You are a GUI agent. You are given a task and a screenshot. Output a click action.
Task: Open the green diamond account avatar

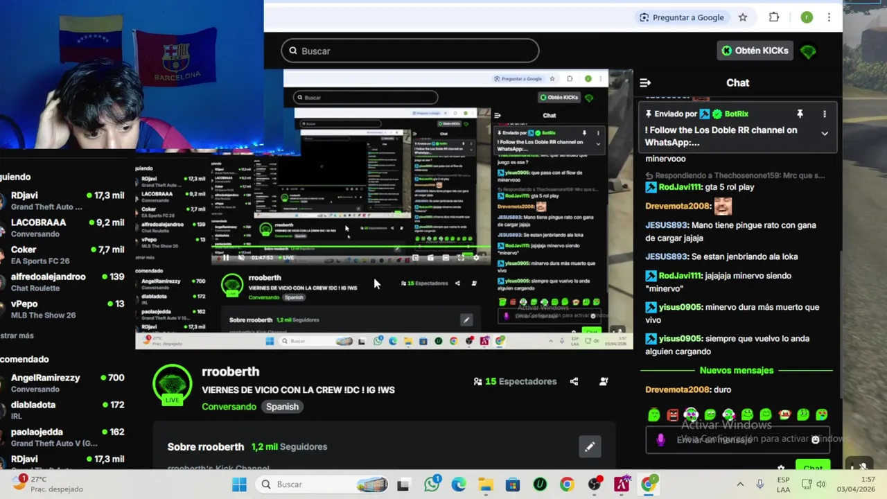point(808,51)
